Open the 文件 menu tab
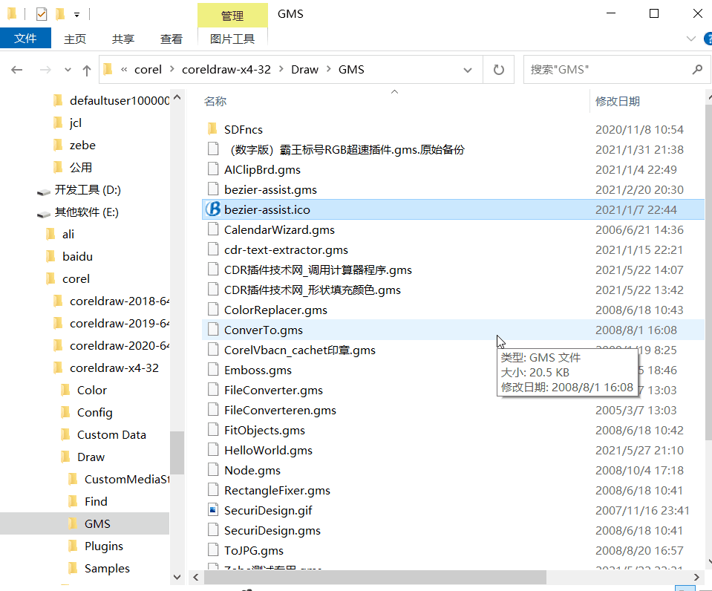The height and width of the screenshot is (591, 712). pos(25,39)
